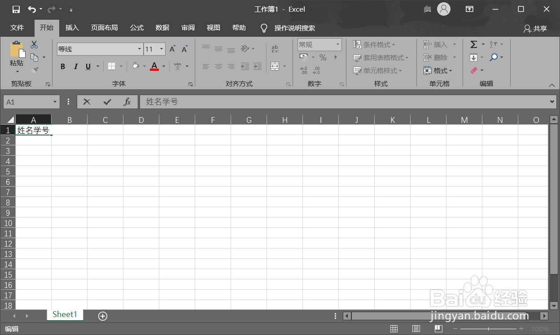Image resolution: width=560 pixels, height=335 pixels.
Task: Open the font size 11 dropdown
Action: coord(162,49)
